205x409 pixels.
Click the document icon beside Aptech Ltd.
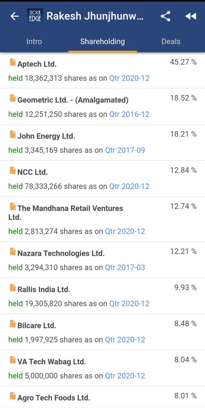[x=12, y=62]
